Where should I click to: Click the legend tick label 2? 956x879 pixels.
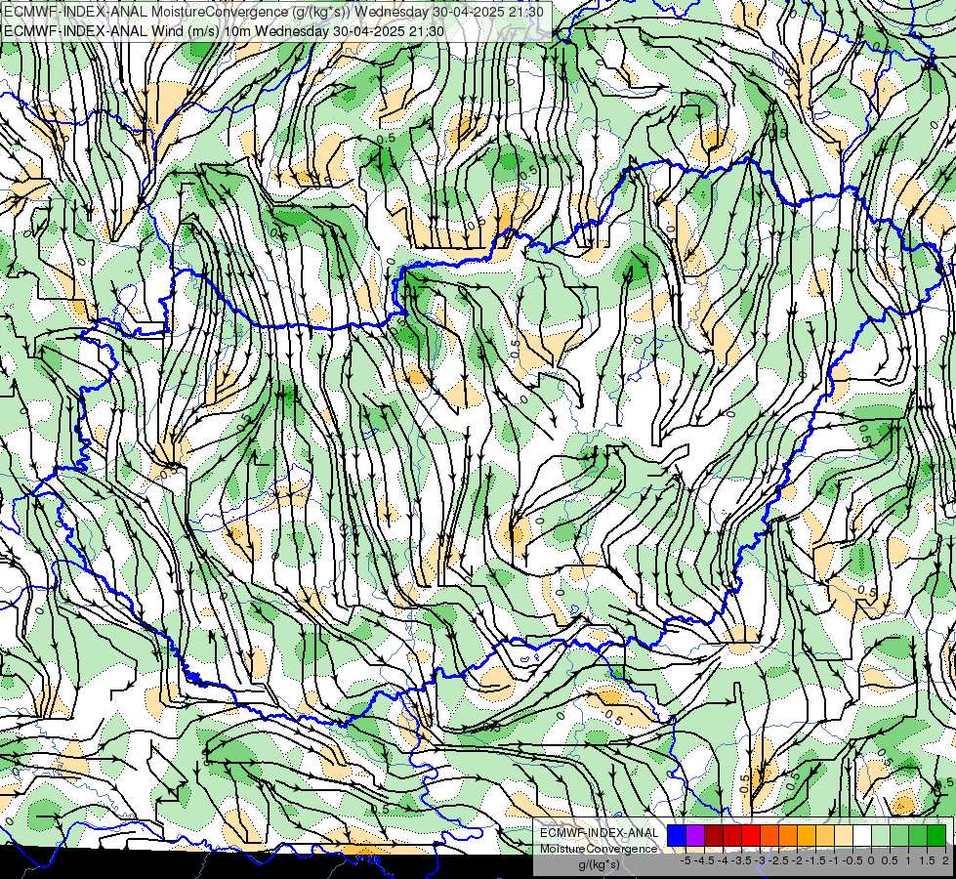click(945, 860)
